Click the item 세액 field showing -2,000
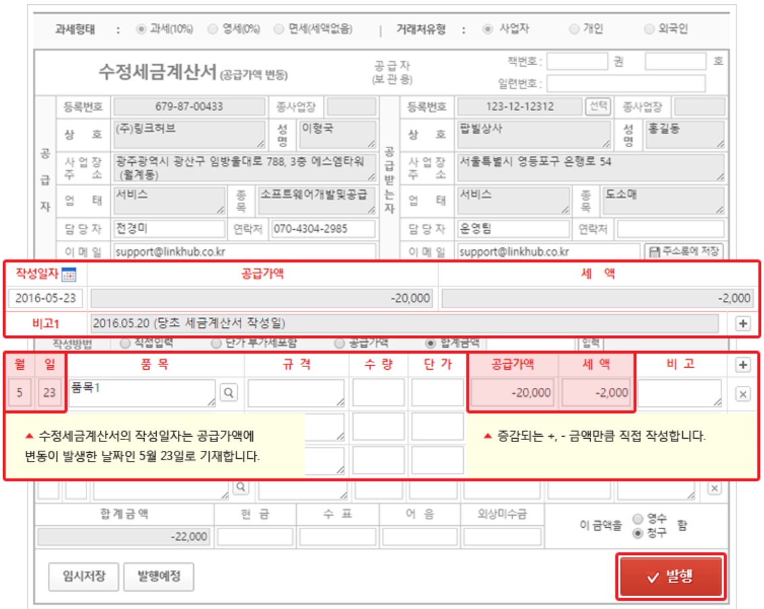Viewport: 764px width, 609px height. (x=596, y=393)
